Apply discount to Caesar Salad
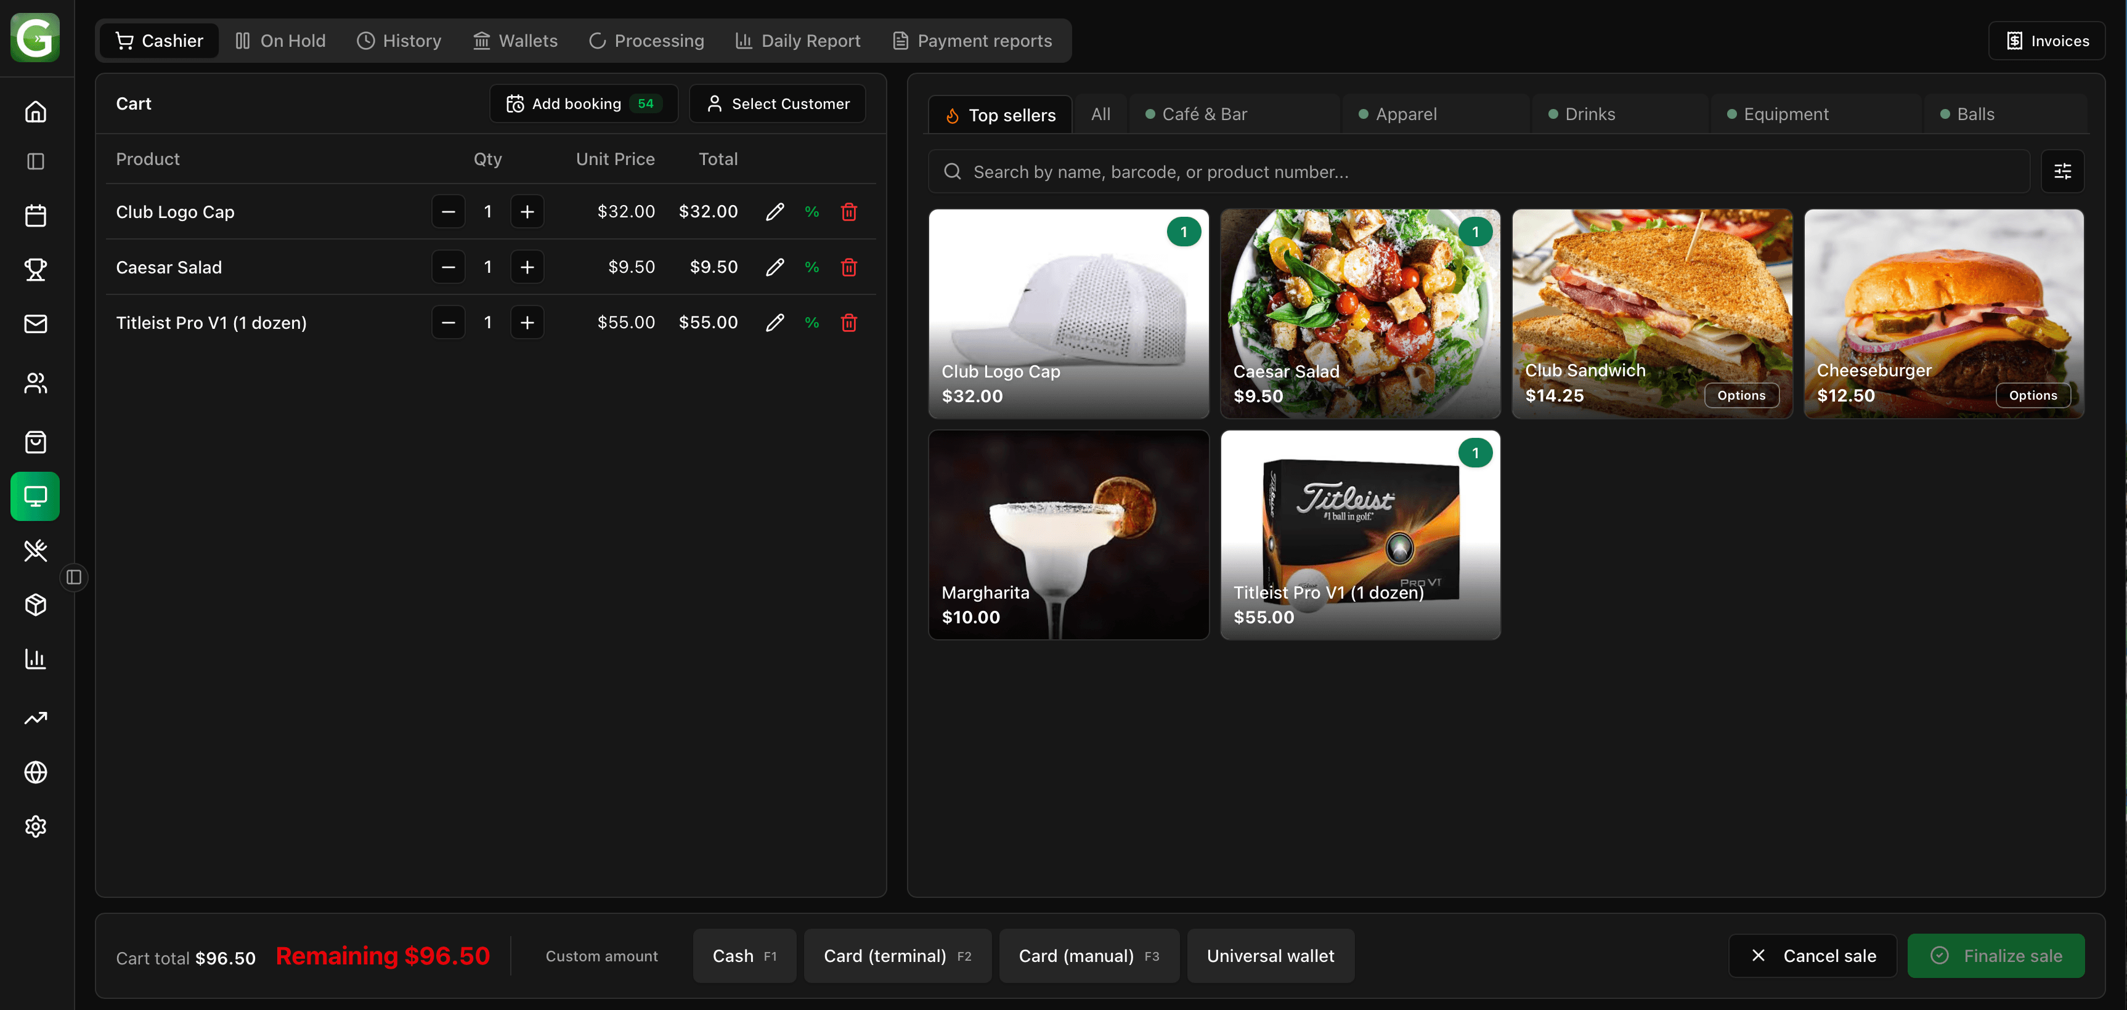2127x1010 pixels. (x=811, y=267)
